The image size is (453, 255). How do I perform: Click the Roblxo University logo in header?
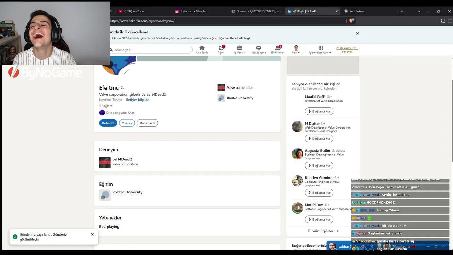pos(221,98)
